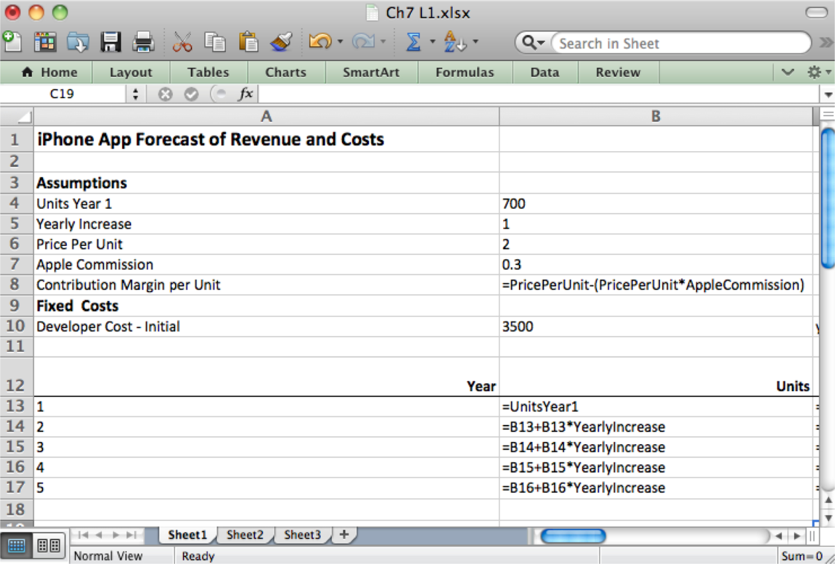Click the Insert Function fx icon

click(245, 94)
